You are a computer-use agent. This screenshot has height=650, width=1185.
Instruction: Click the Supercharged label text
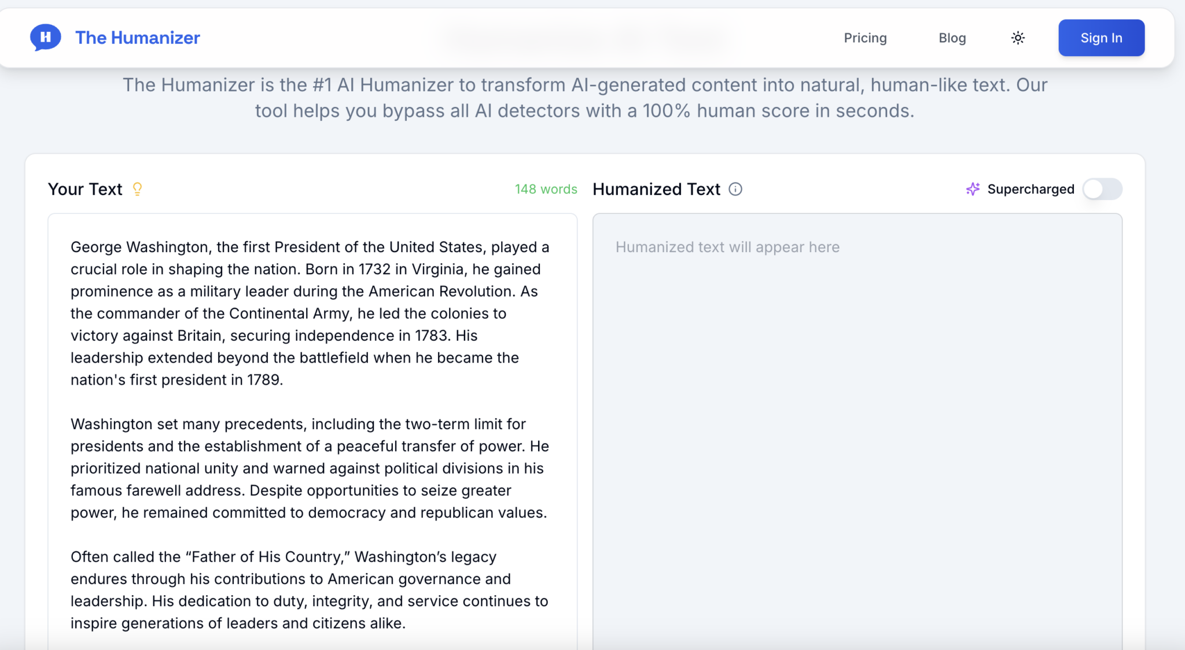click(x=1031, y=189)
